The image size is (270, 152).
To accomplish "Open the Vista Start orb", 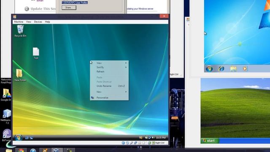I will point(18,138).
